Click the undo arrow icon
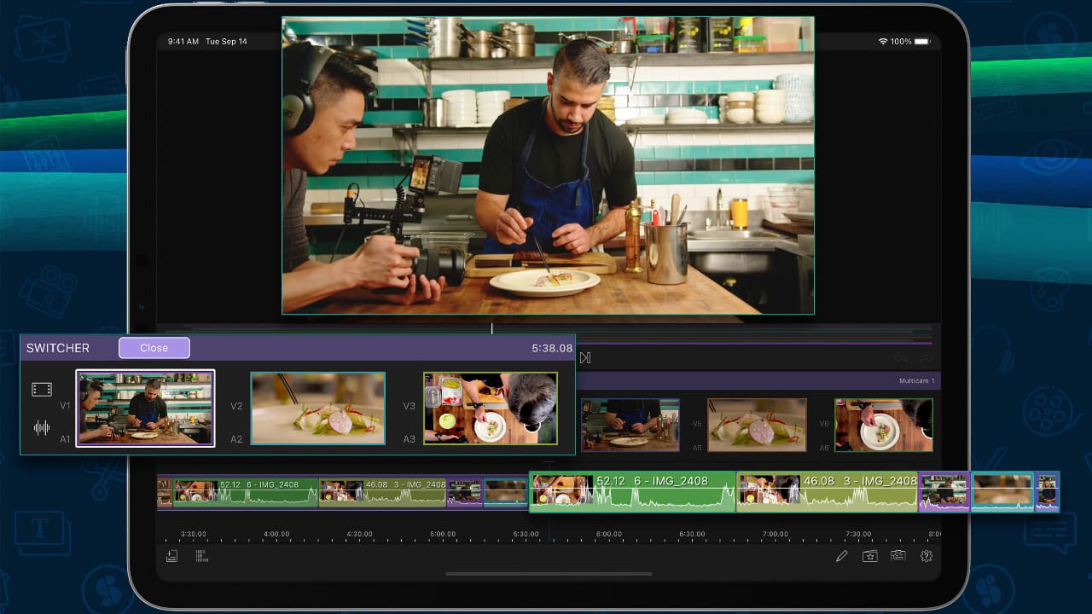The image size is (1092, 614). (x=901, y=358)
